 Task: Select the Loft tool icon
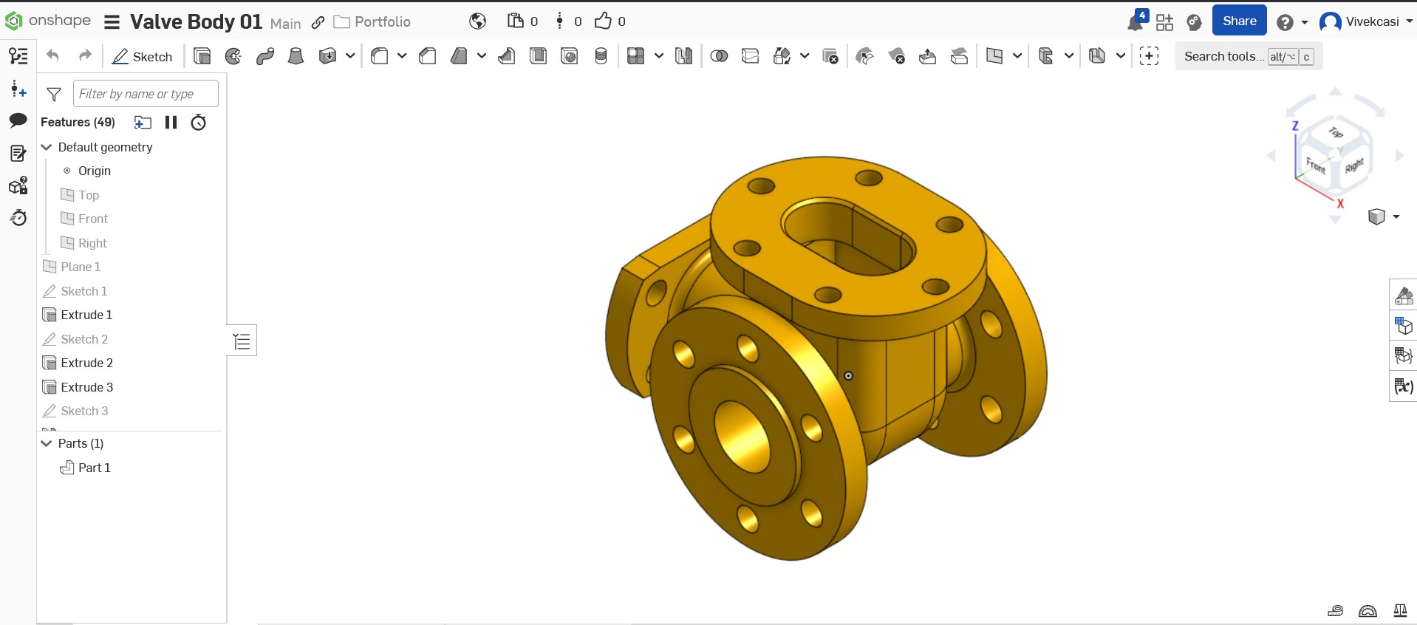click(296, 56)
